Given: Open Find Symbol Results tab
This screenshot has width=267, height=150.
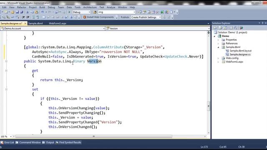Looking at the screenshot, I should (68, 142).
